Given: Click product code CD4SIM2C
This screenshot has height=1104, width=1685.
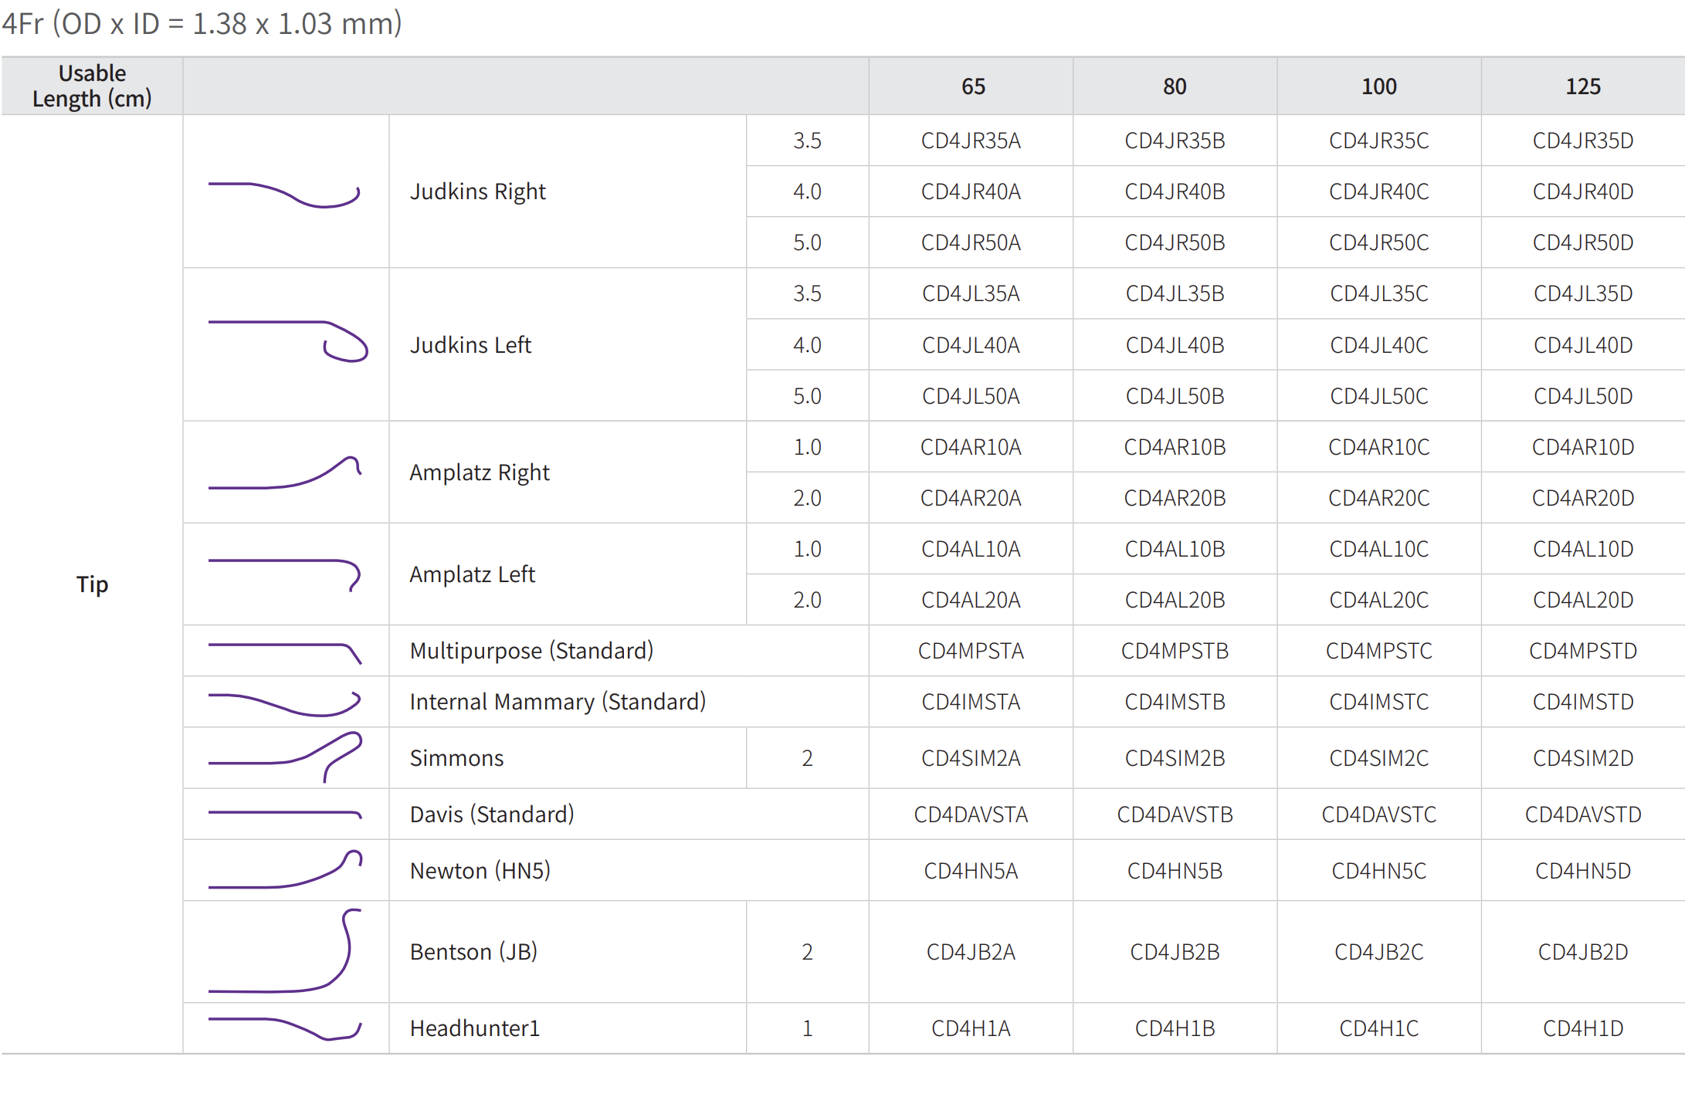Looking at the screenshot, I should click(1378, 758).
